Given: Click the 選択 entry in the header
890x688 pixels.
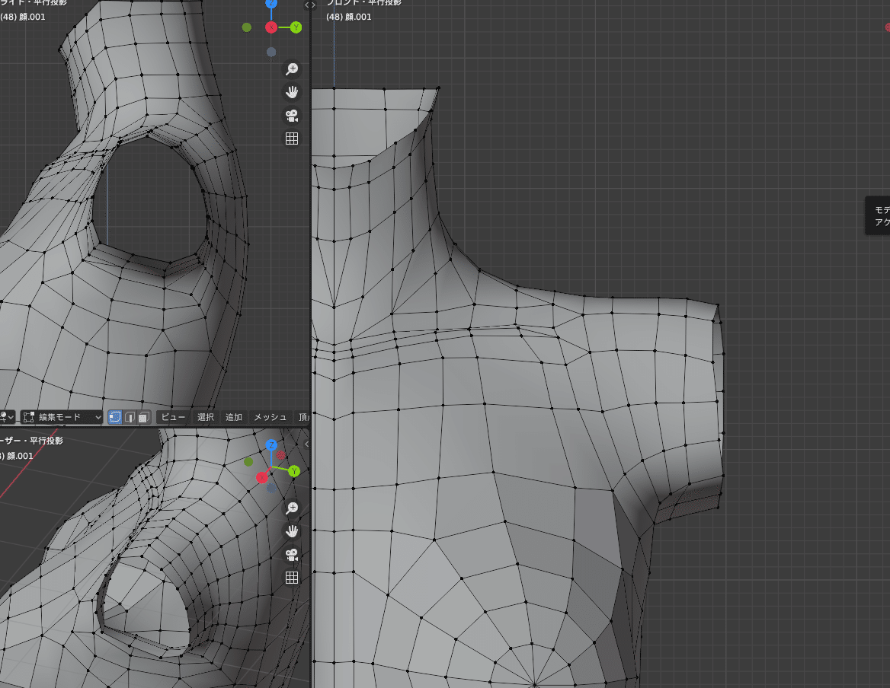Looking at the screenshot, I should coord(204,417).
